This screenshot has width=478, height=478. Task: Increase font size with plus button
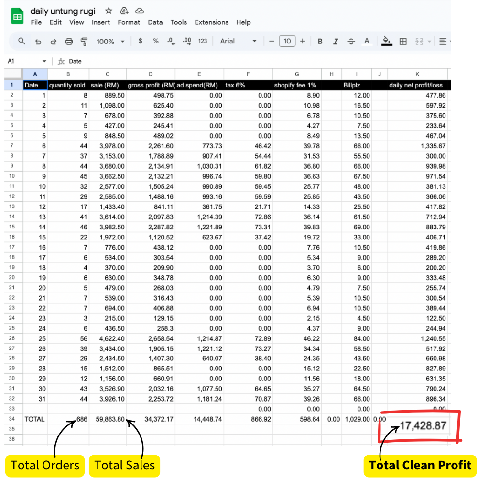303,42
